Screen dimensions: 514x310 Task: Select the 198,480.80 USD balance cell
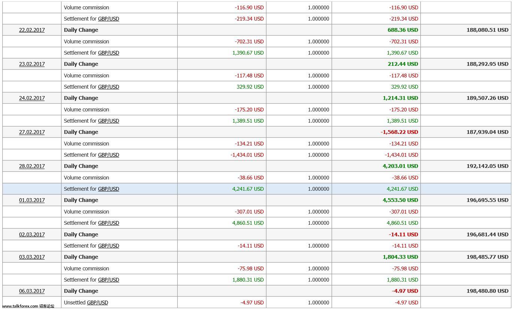487,291
